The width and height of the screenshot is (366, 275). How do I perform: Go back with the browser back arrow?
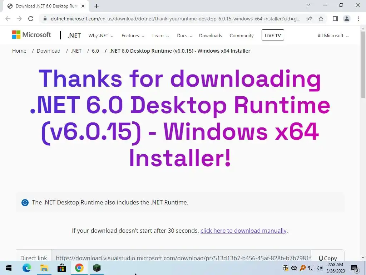[8, 19]
